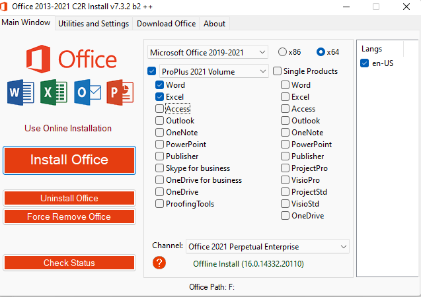421x297 pixels.
Task: Click the Langs column header
Action: [380, 49]
